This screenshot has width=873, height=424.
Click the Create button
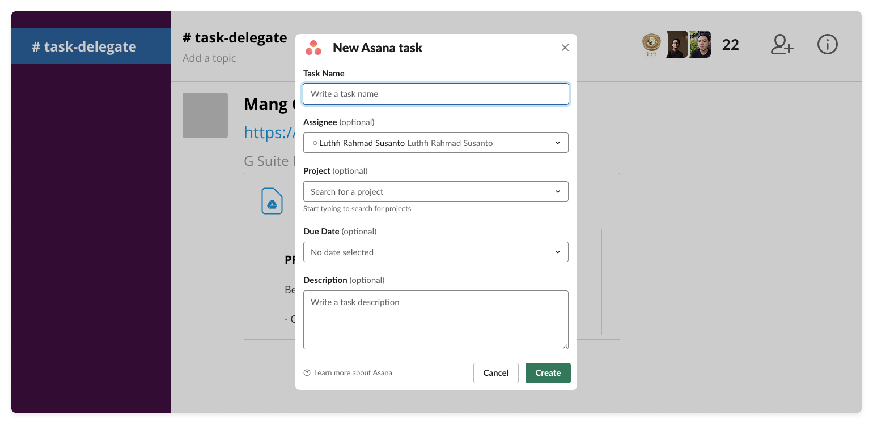[548, 373]
